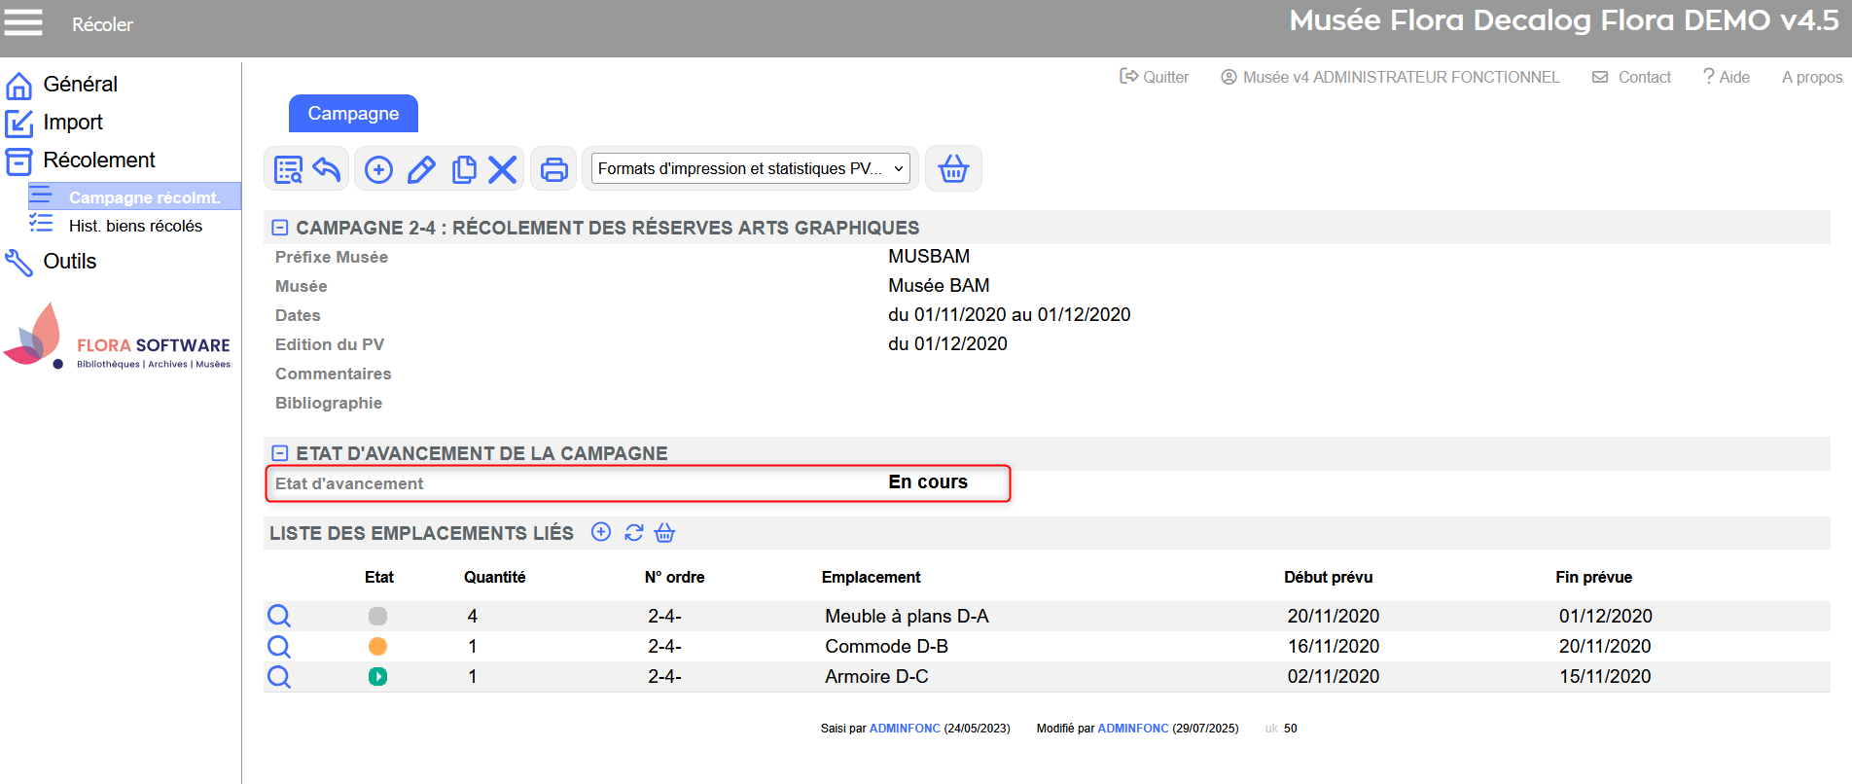Click the duplicate record icon
Viewport: 1852px width, 784px height.
[464, 169]
